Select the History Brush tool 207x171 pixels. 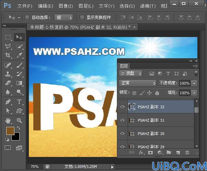[x=19, y=74]
